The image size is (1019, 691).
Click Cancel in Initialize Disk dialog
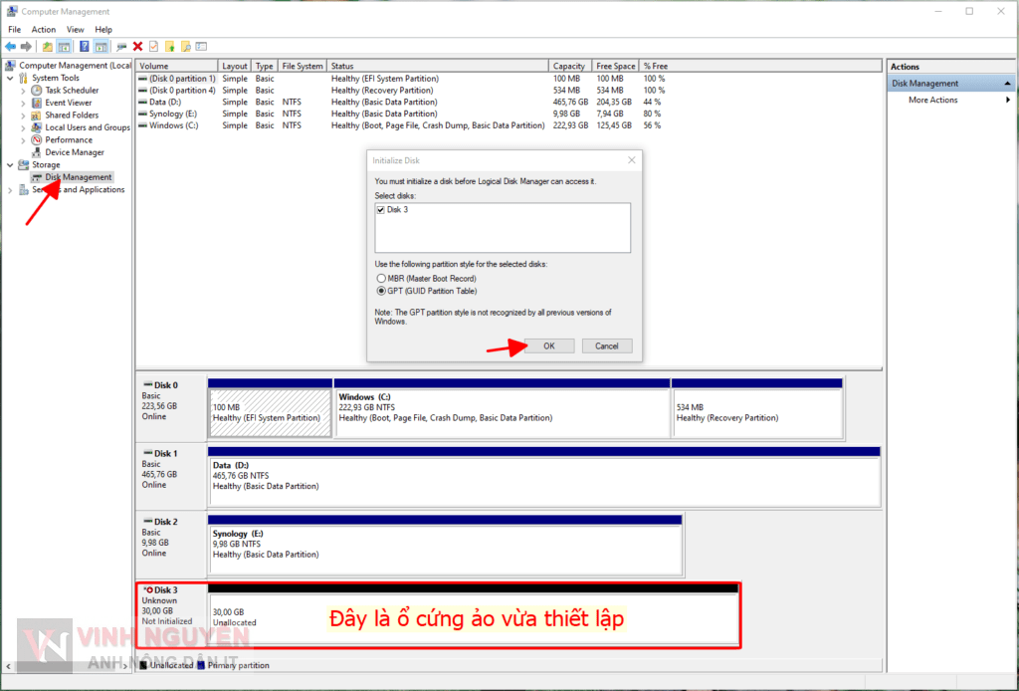click(x=606, y=345)
